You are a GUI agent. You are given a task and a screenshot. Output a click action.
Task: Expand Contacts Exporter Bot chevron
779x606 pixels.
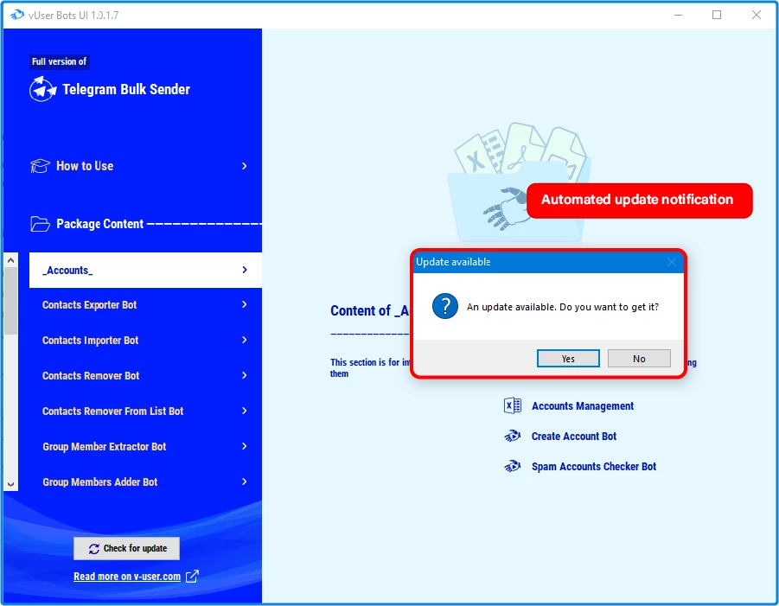tap(245, 304)
